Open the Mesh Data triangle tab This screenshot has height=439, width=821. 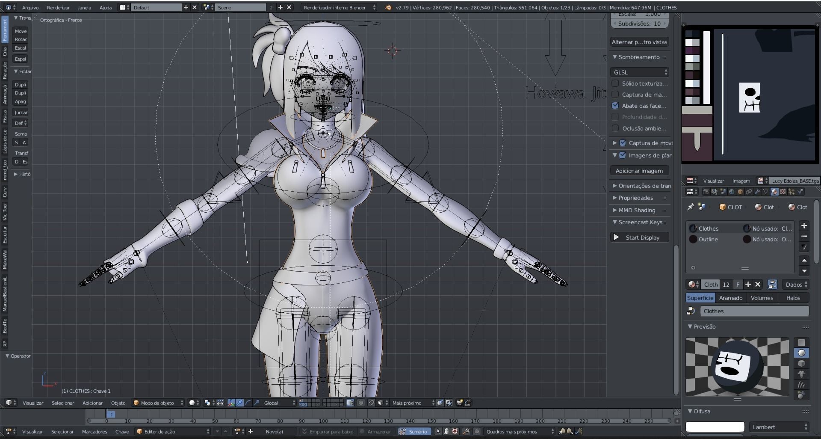[x=766, y=192]
